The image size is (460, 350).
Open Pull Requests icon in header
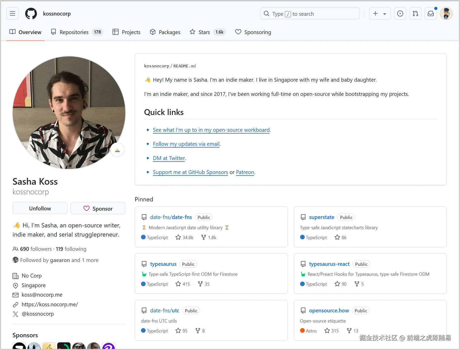tap(415, 13)
